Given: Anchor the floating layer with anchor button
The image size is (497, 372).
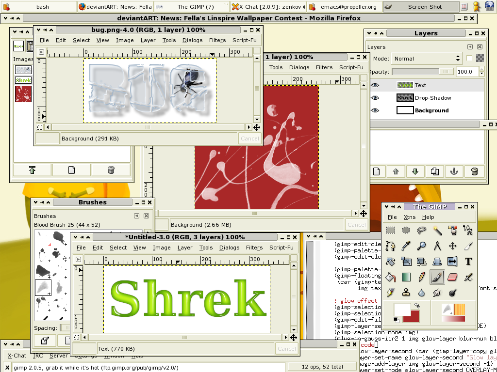Looking at the screenshot, I should pyautogui.click(x=454, y=171).
